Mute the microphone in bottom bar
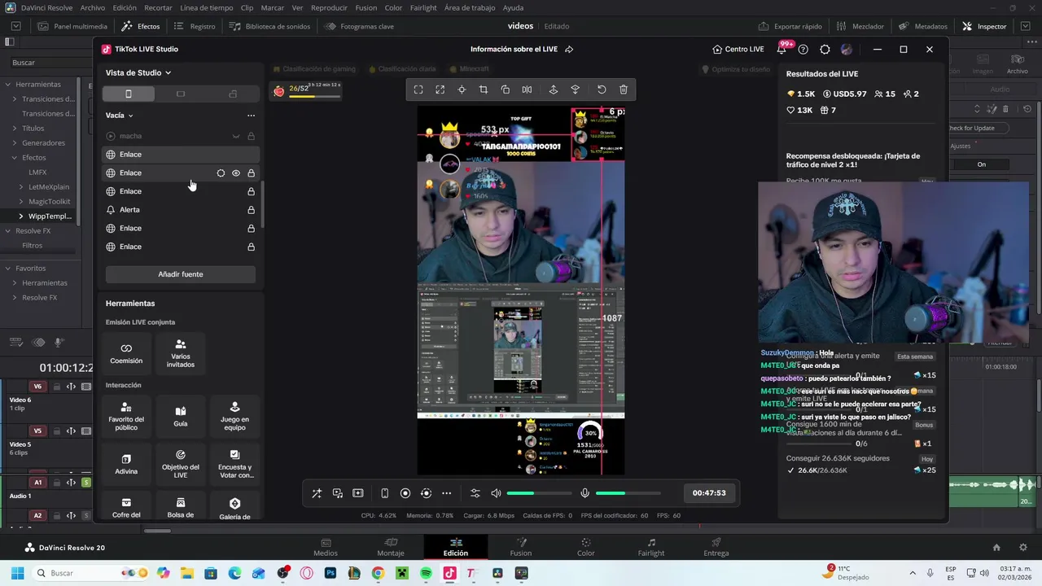Screen dimensions: 1042x586 click(584, 493)
